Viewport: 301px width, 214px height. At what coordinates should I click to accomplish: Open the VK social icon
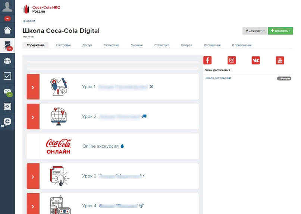[x=256, y=60]
